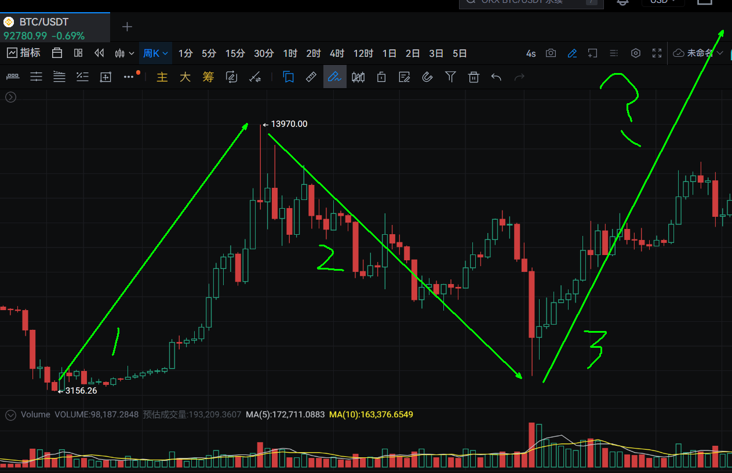Switch to the 2日 timeframe
The height and width of the screenshot is (473, 732).
(413, 53)
